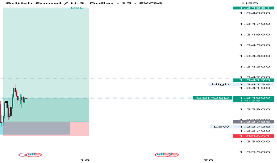
Task: Click the date label 18 on time axis
Action: [x=85, y=160]
